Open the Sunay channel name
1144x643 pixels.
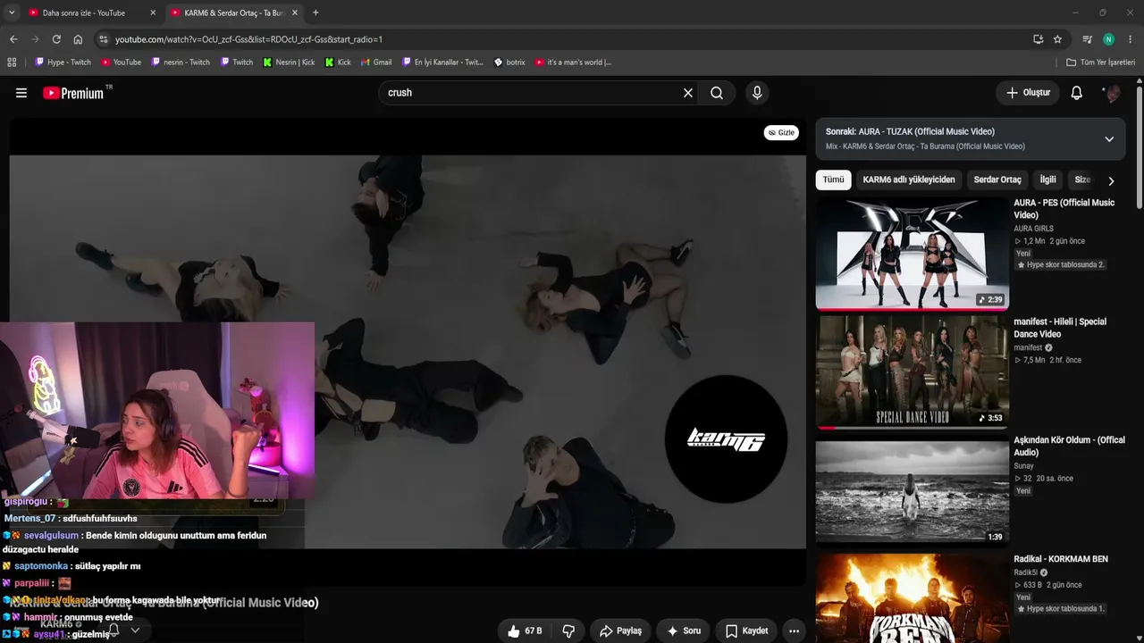pos(1023,466)
